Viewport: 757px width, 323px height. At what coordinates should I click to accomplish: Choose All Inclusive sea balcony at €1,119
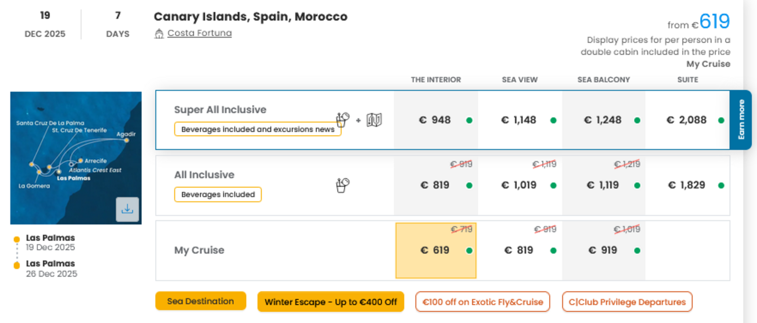pos(603,185)
